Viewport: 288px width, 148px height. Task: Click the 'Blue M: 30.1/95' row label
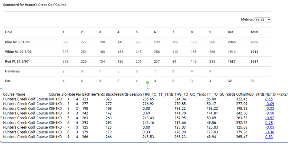pyautogui.click(x=17, y=42)
